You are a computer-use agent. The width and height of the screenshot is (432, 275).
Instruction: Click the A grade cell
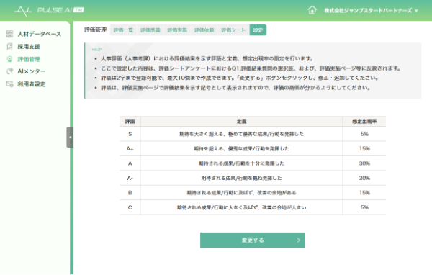pyautogui.click(x=130, y=163)
